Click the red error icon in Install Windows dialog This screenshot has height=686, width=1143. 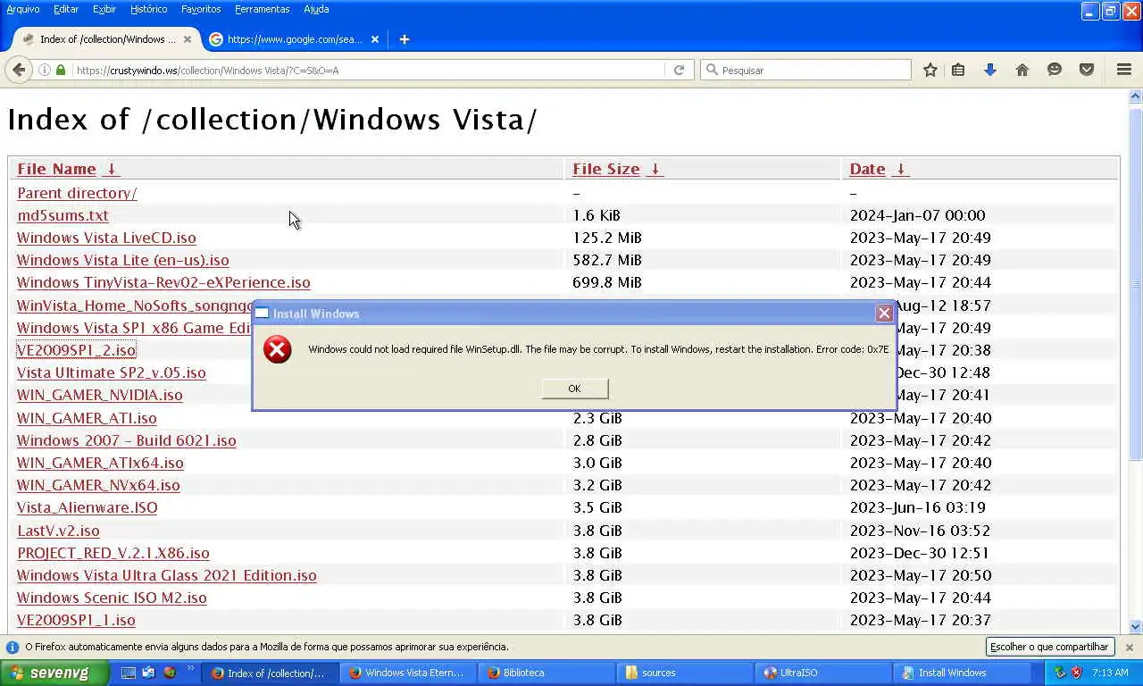click(x=278, y=349)
